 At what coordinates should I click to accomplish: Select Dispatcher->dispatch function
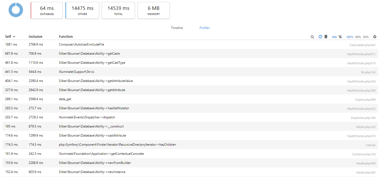coord(87,117)
